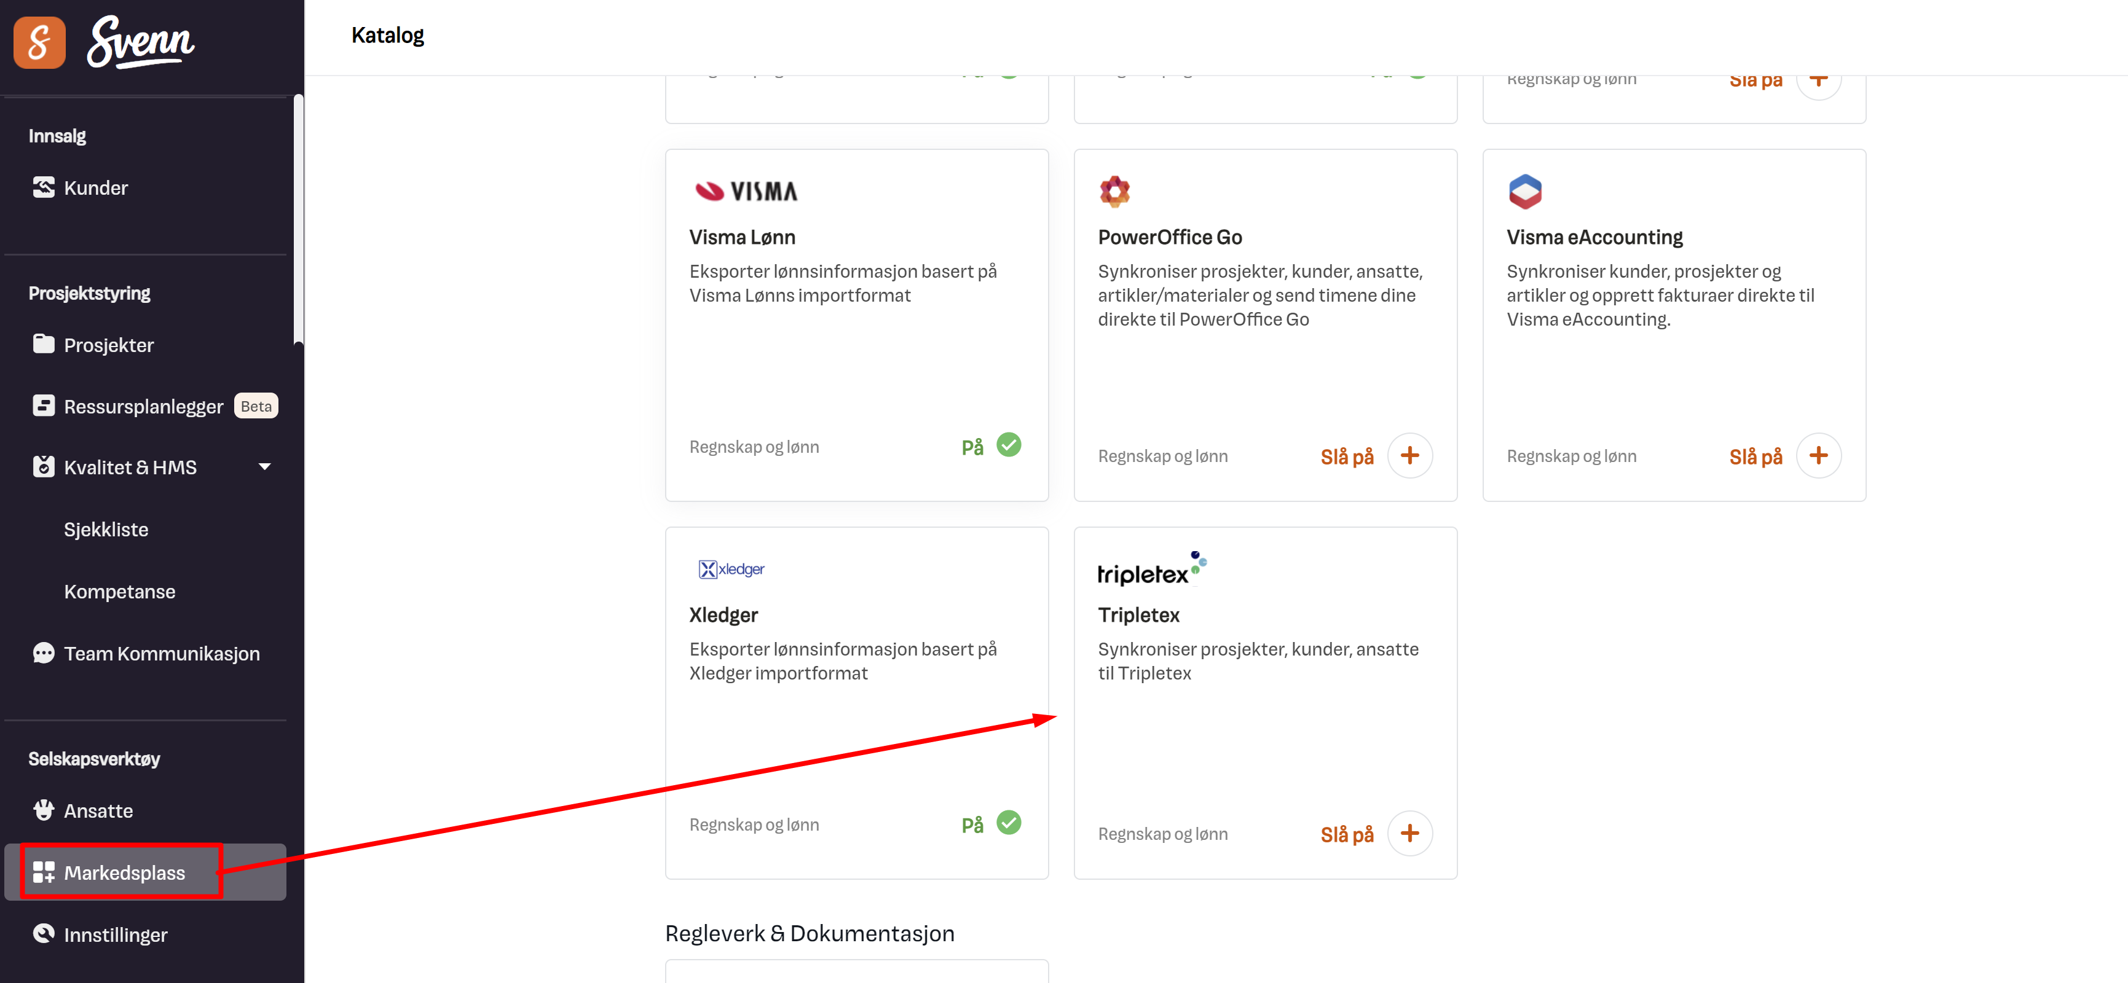Click the Ansatte helmet icon
This screenshot has height=983, width=2128.
[x=43, y=810]
